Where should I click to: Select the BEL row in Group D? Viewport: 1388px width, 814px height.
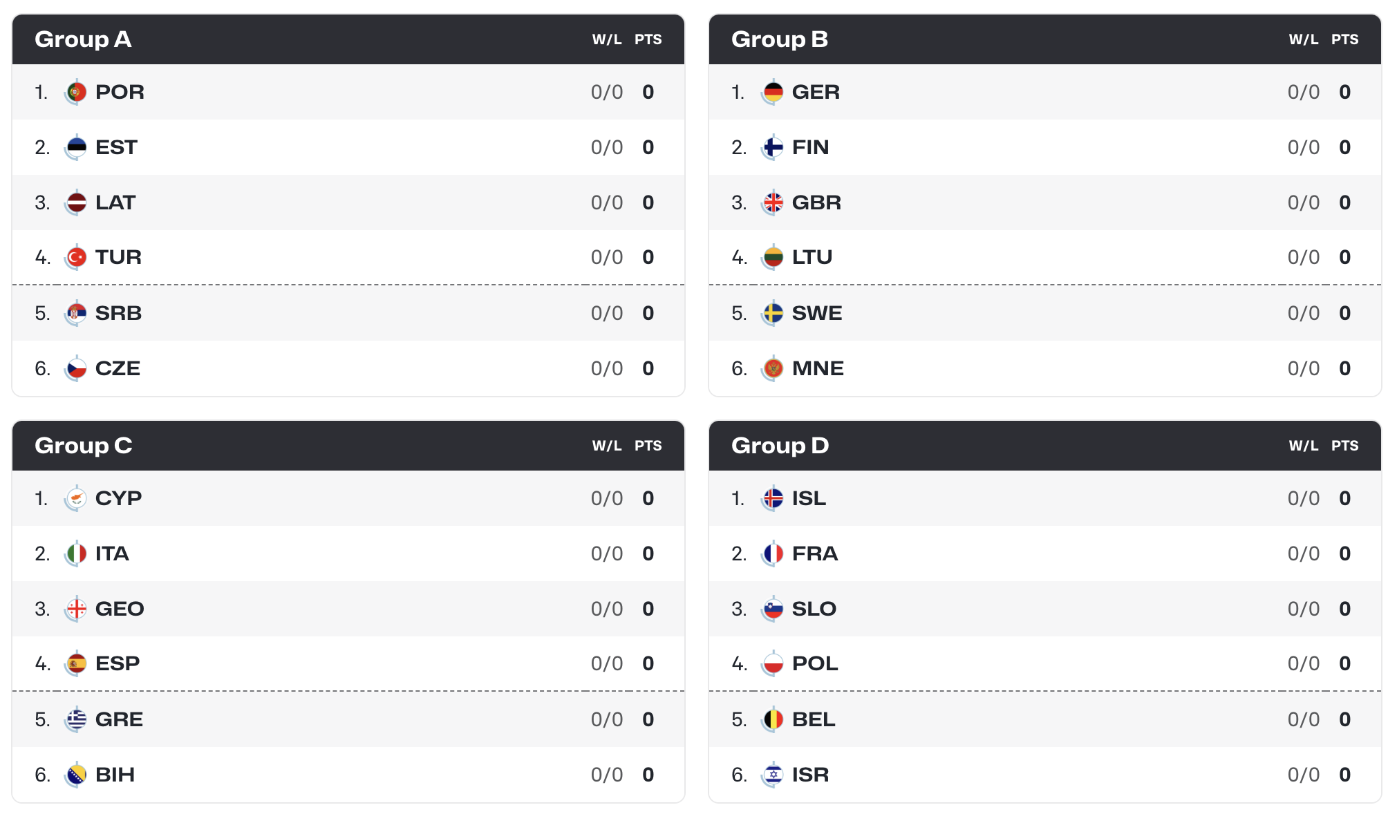point(1045,719)
